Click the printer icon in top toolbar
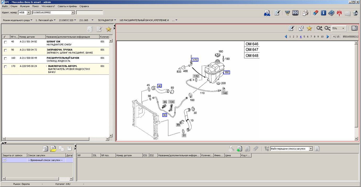This screenshot has width=361, height=187. coord(305,13)
